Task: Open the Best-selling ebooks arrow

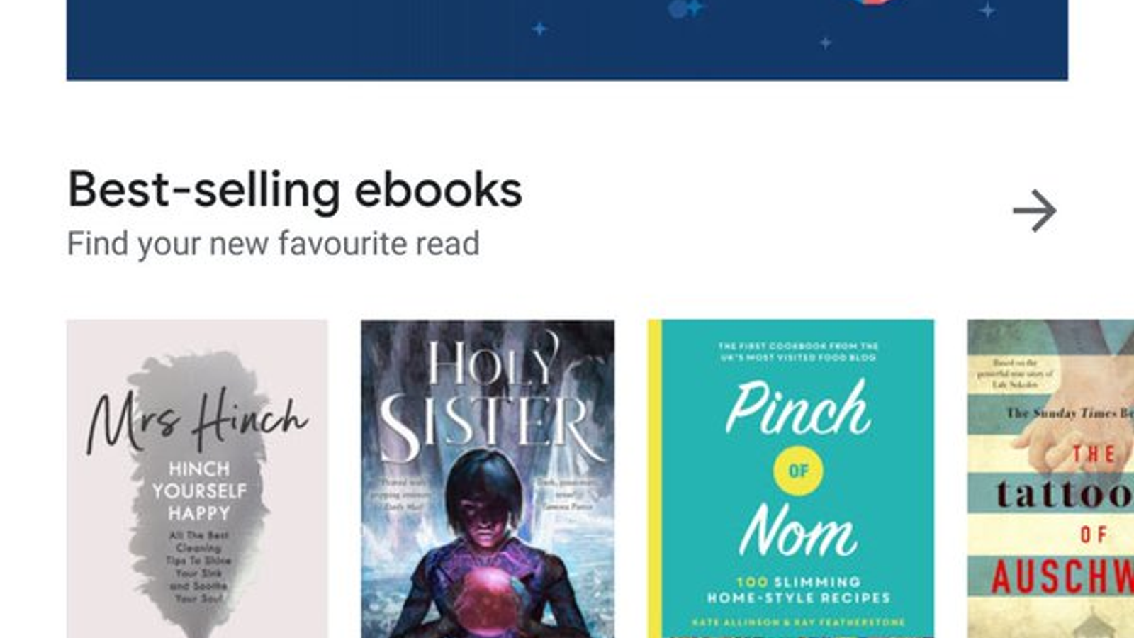Action: tap(1035, 211)
